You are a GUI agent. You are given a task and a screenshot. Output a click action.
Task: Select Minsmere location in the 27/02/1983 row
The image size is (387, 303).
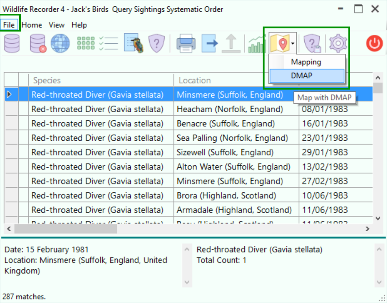(x=236, y=181)
